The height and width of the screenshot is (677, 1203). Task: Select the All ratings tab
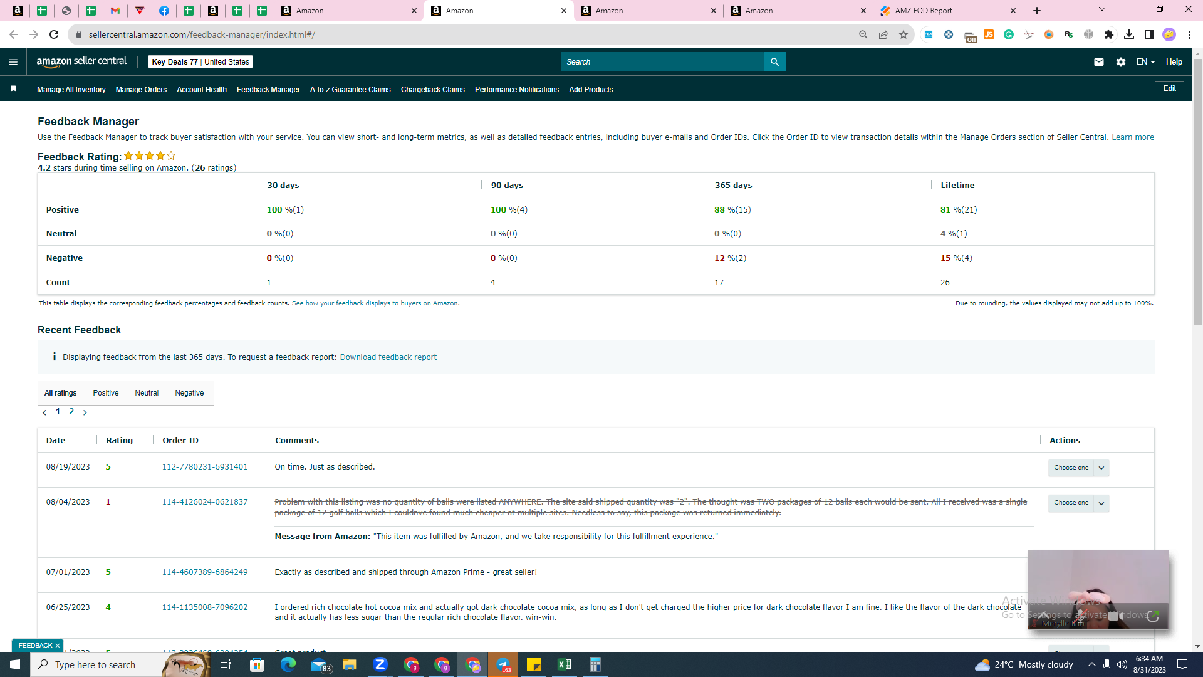(x=61, y=393)
